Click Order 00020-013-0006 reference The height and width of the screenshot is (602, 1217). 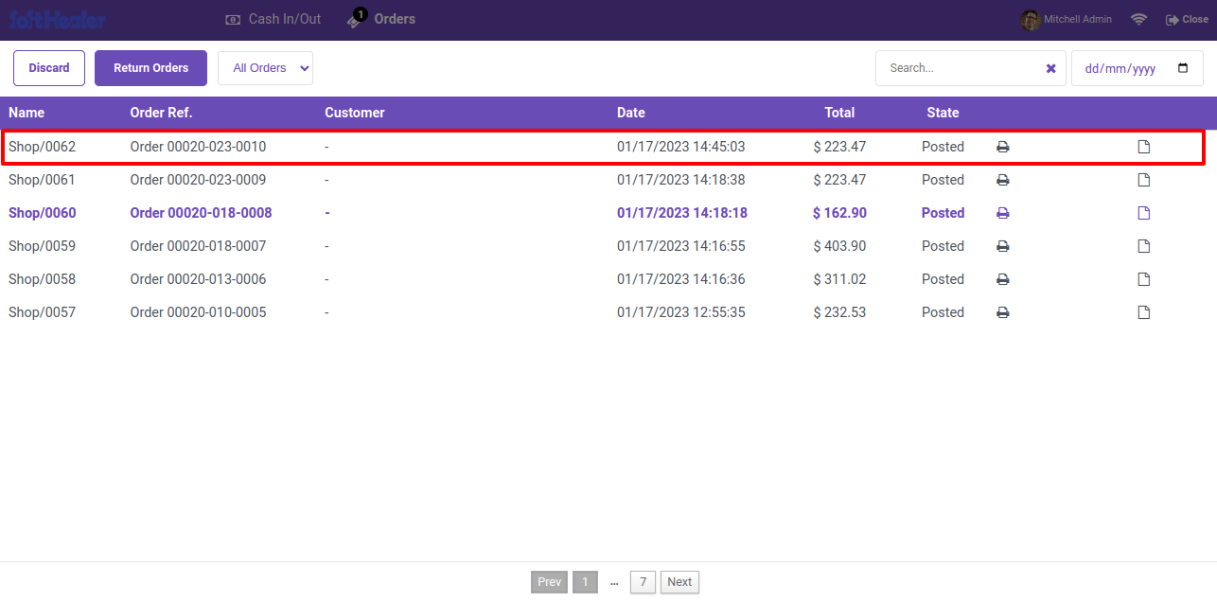click(x=198, y=279)
